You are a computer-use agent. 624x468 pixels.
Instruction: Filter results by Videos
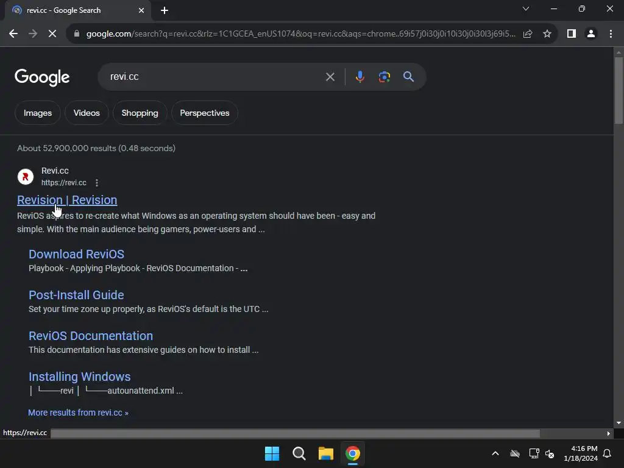[x=87, y=113]
